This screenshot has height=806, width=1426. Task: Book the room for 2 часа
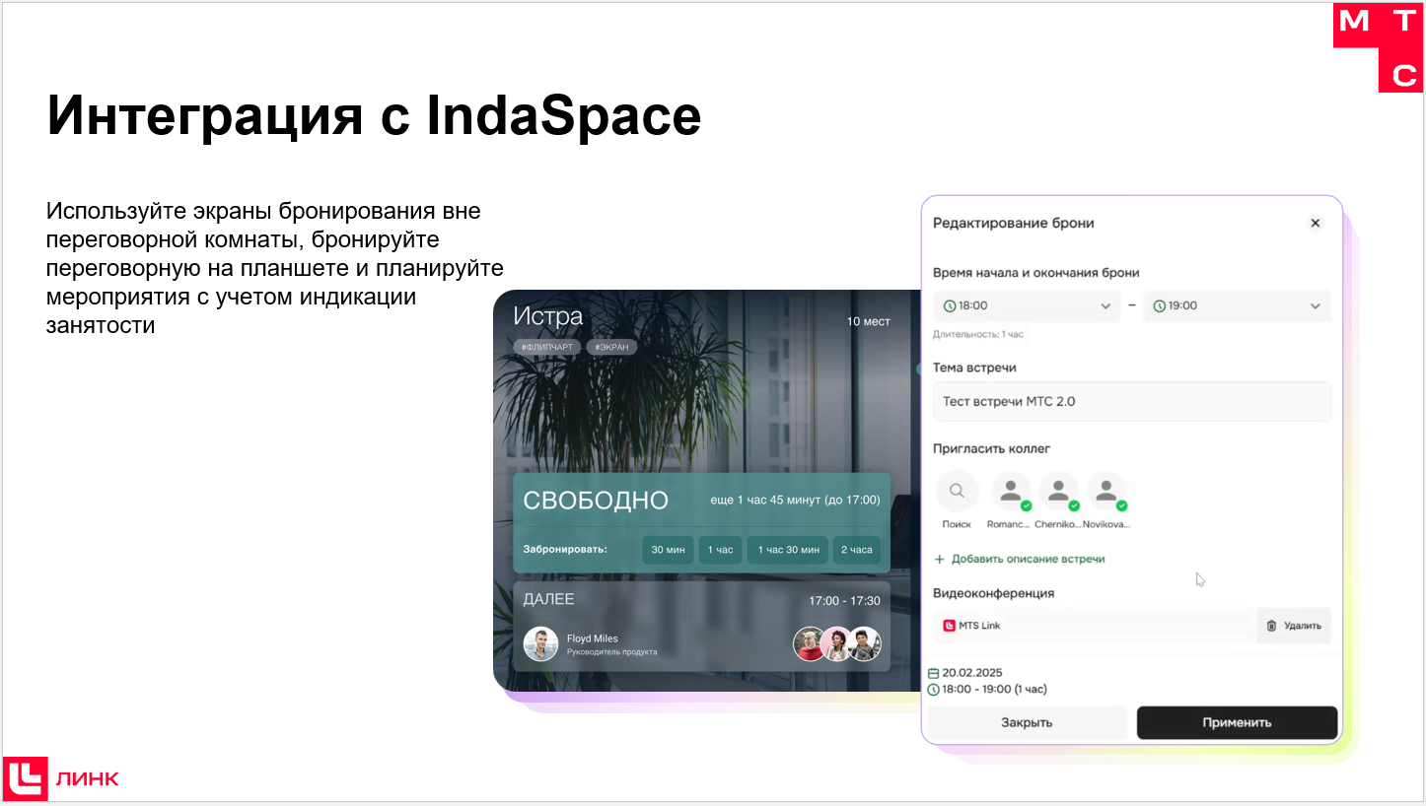857,550
